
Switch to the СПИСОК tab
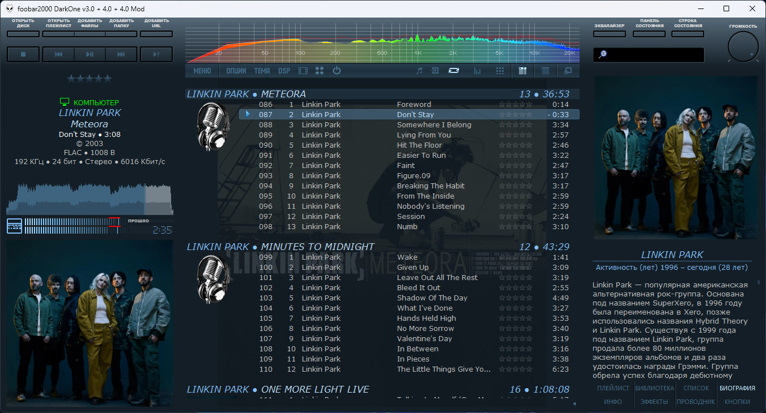coord(696,388)
